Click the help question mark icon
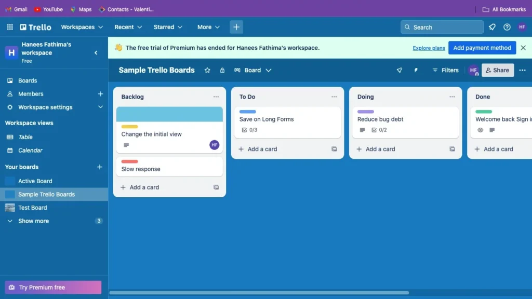 click(x=508, y=26)
